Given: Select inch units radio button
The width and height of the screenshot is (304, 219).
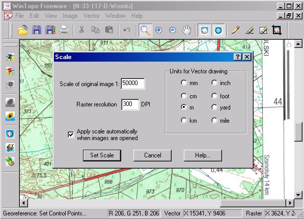Looking at the screenshot, I should (x=214, y=83).
